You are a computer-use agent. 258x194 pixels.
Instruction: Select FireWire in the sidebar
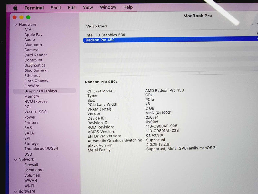(32, 86)
